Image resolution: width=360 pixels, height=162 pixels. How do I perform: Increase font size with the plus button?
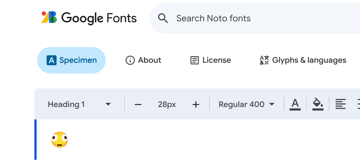pyautogui.click(x=196, y=104)
